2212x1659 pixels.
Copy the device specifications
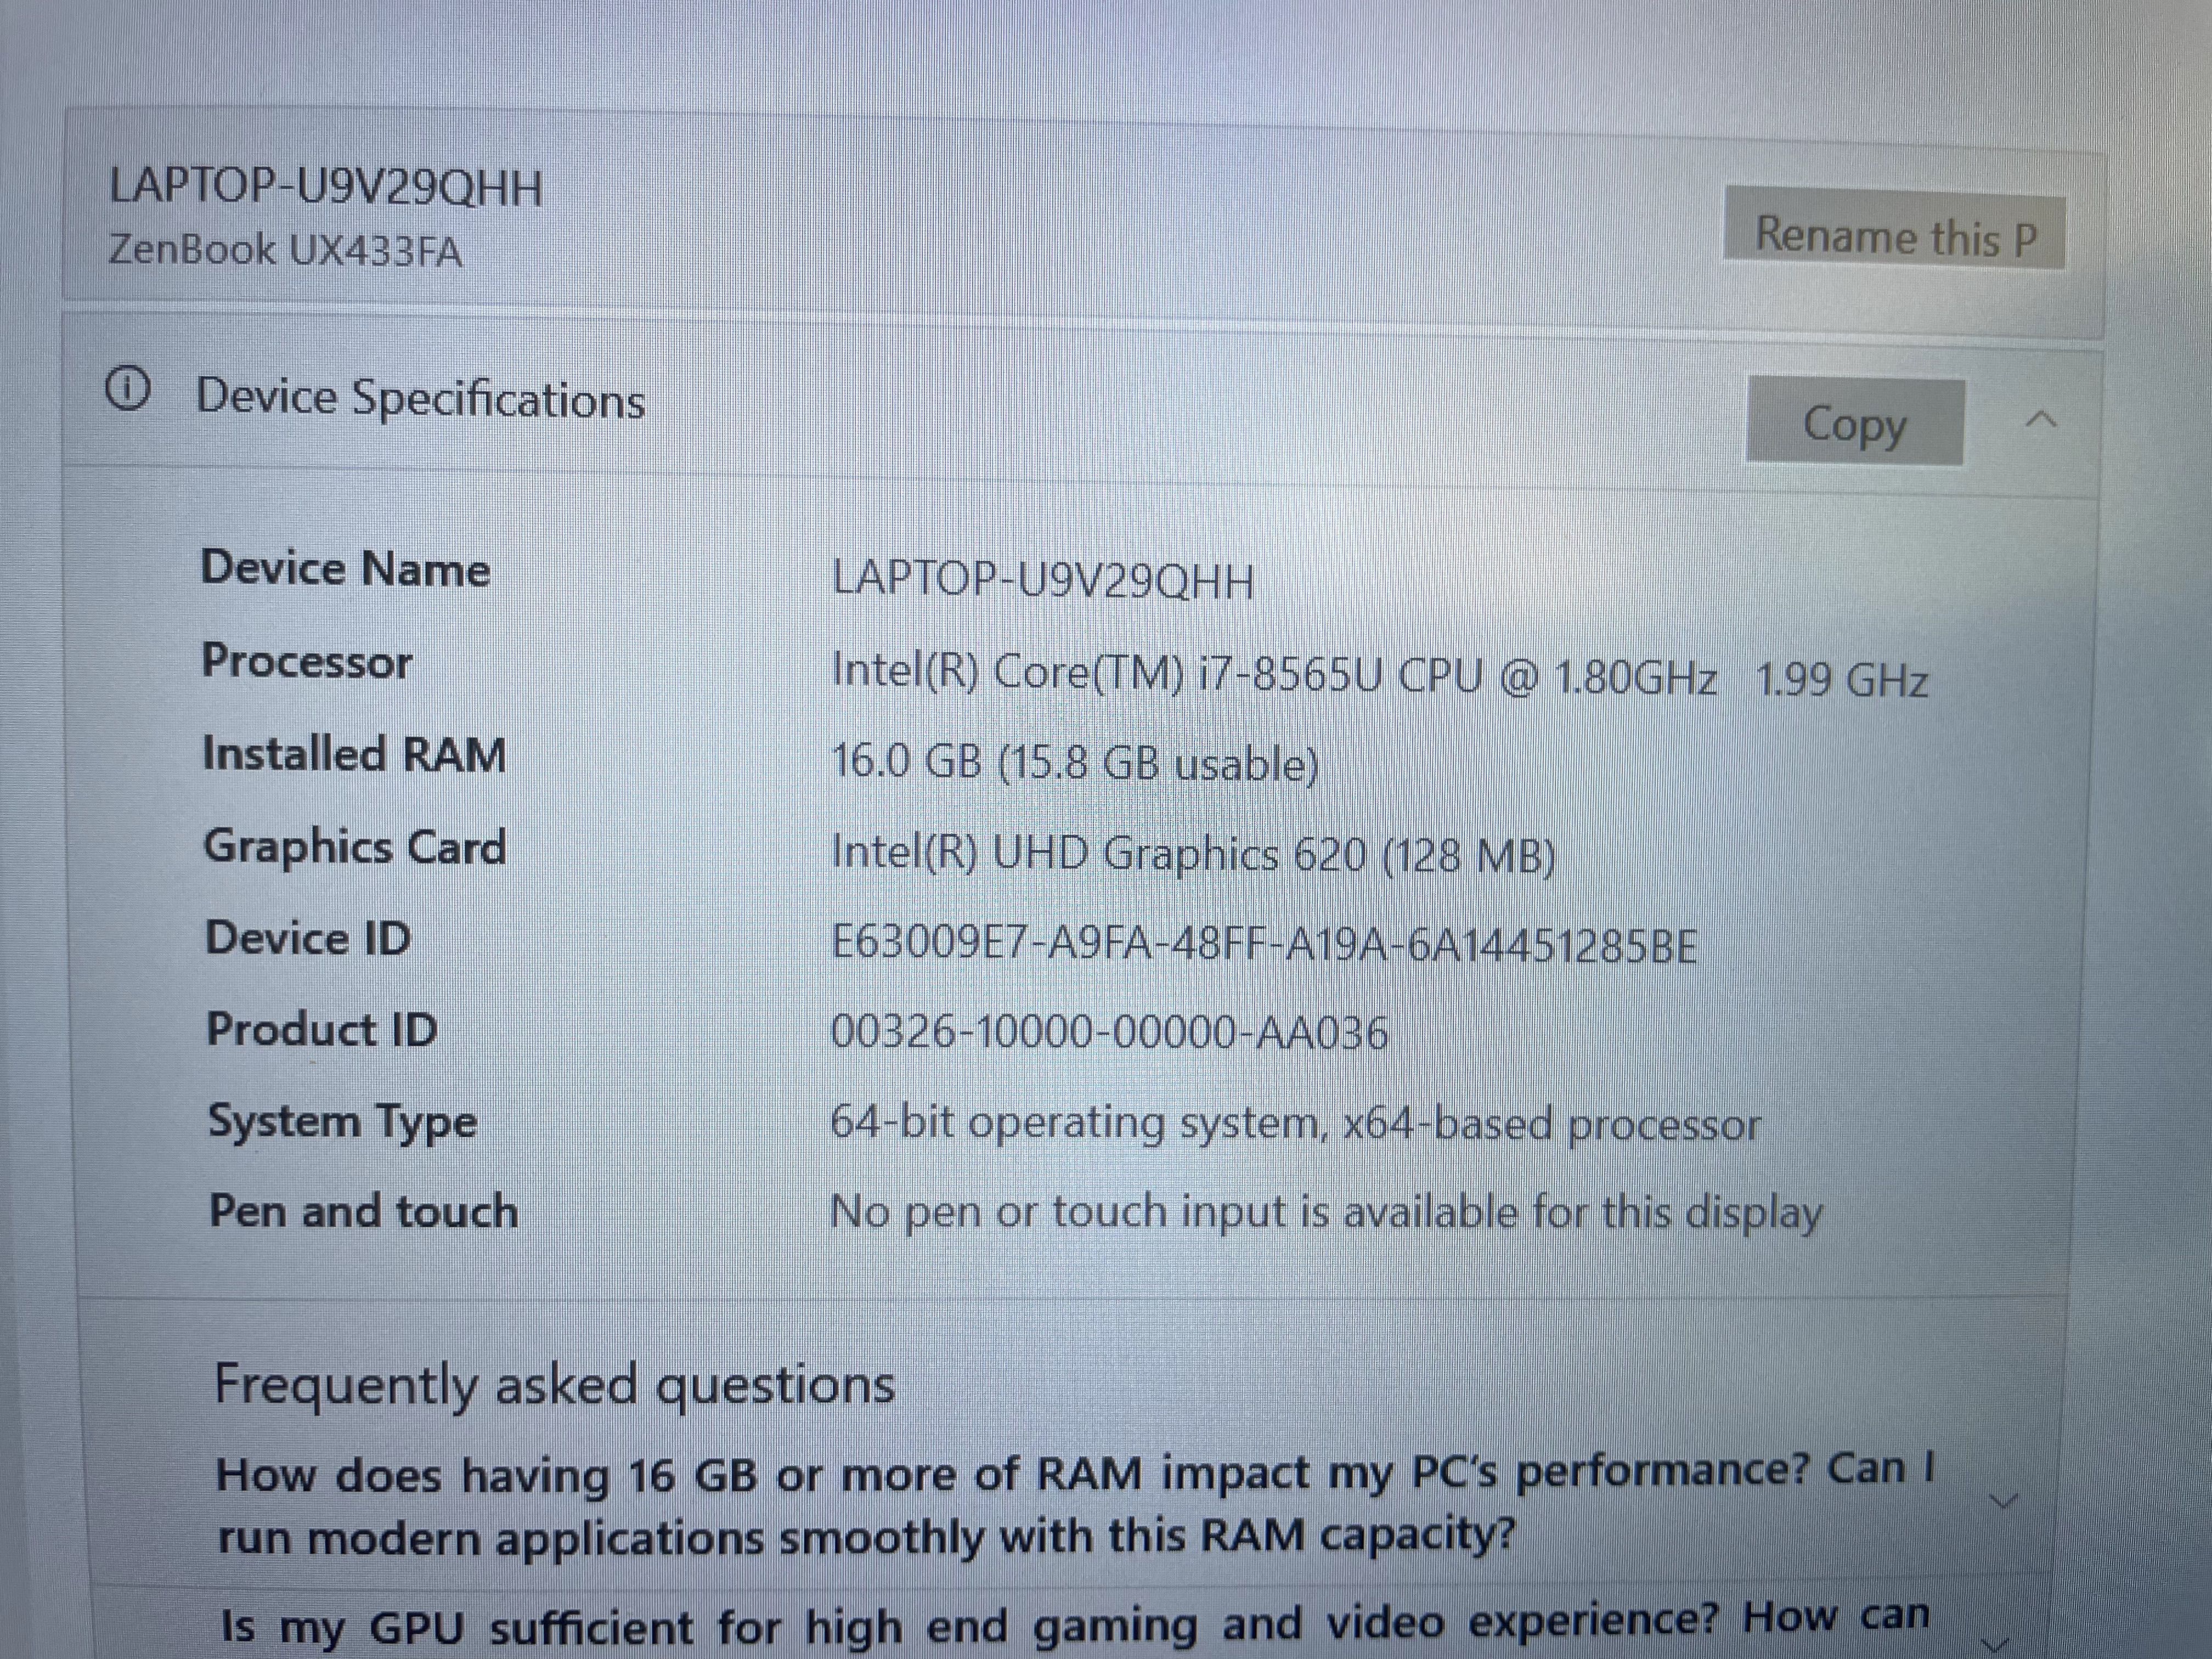click(x=1855, y=422)
